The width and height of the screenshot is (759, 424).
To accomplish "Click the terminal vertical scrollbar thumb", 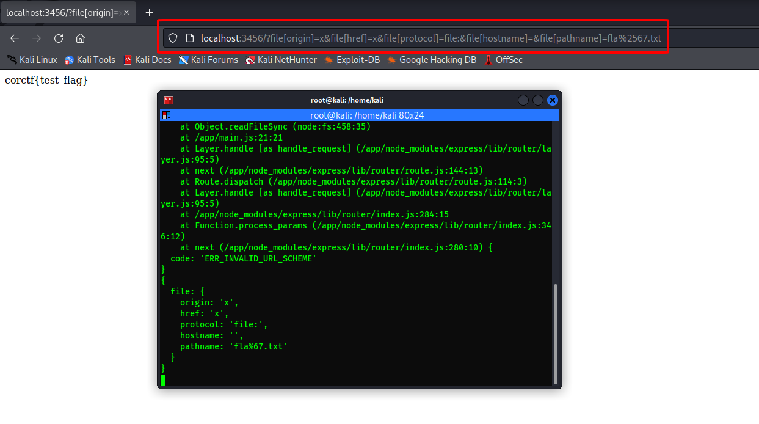I will pyautogui.click(x=555, y=334).
